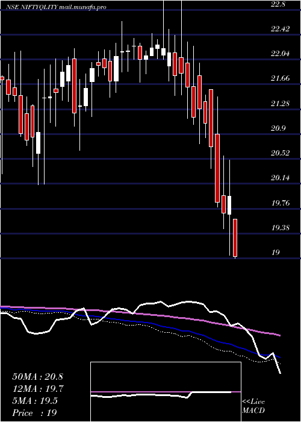Click the <<Live MACD label
301x422 pixels.
click(253, 406)
